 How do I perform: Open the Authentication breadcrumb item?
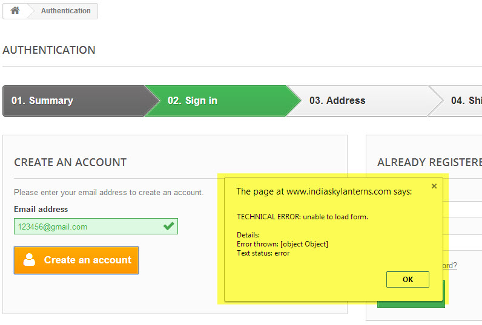point(66,11)
